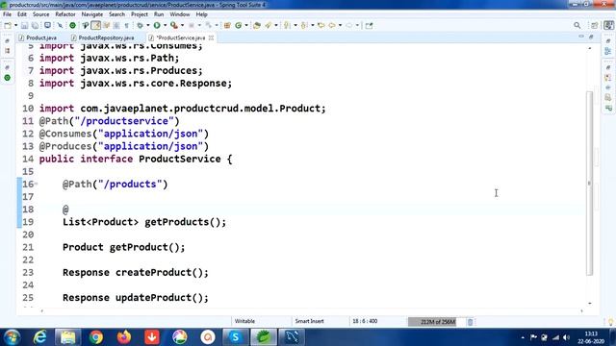The image size is (616, 346).
Task: Click the Run Garbage Collector trash icon
Action: pyautogui.click(x=471, y=322)
